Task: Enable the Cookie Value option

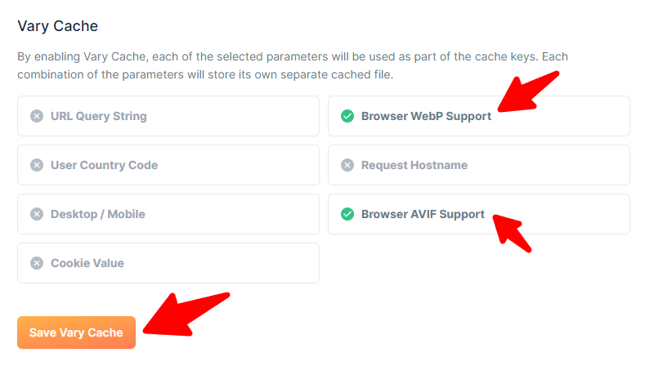Action: 168,263
